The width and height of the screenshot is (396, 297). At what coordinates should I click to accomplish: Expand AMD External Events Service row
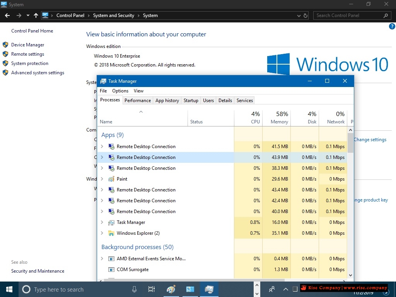102,259
